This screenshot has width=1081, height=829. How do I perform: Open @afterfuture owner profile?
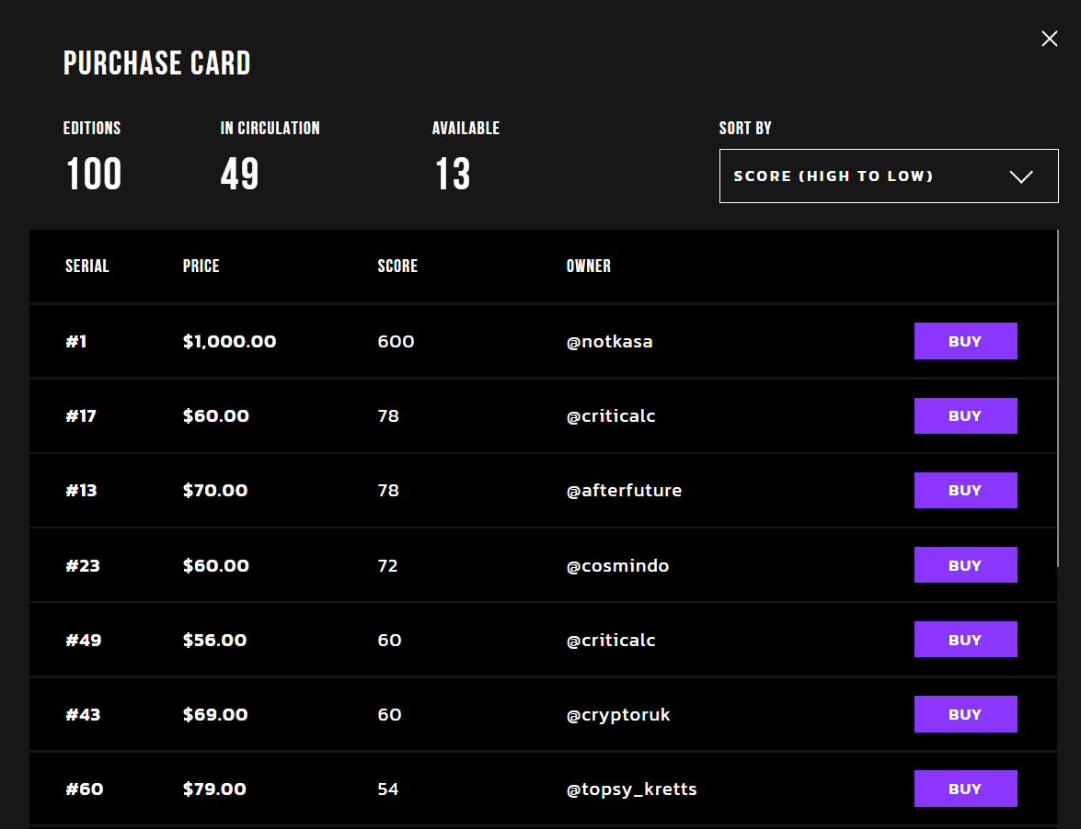coord(624,491)
